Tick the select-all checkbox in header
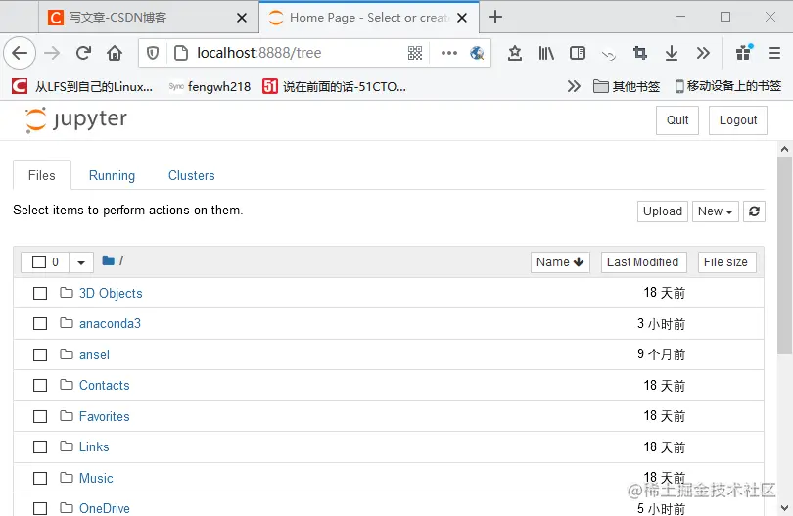Viewport: 793px width, 516px height. 39,262
